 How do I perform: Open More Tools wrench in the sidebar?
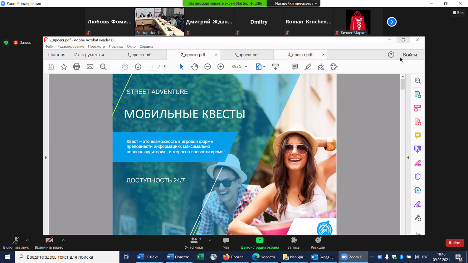click(x=418, y=218)
